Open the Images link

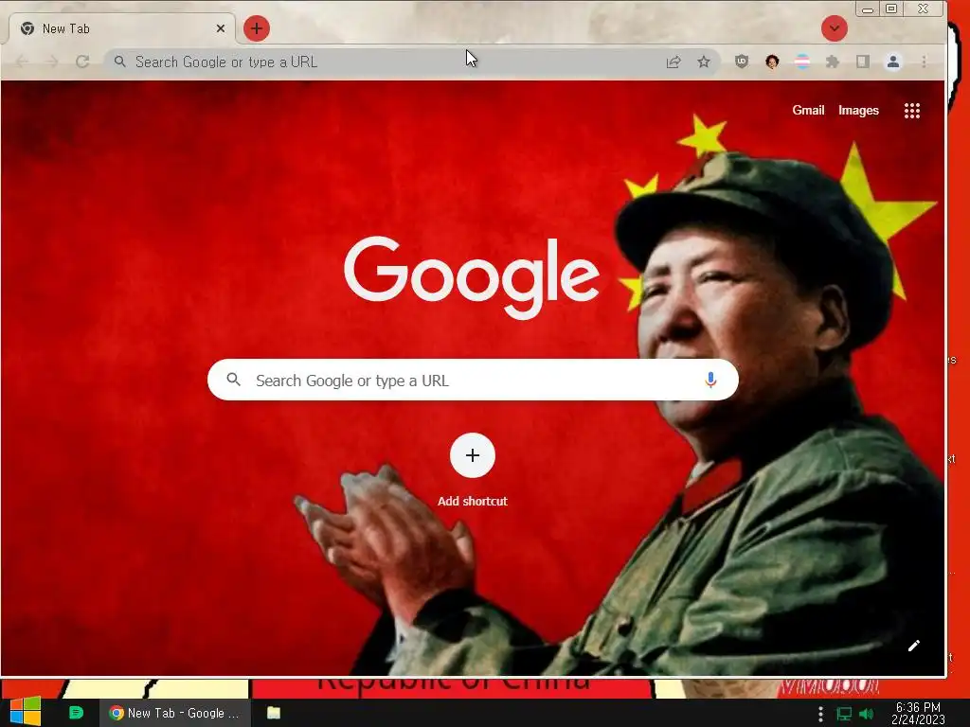pos(858,110)
